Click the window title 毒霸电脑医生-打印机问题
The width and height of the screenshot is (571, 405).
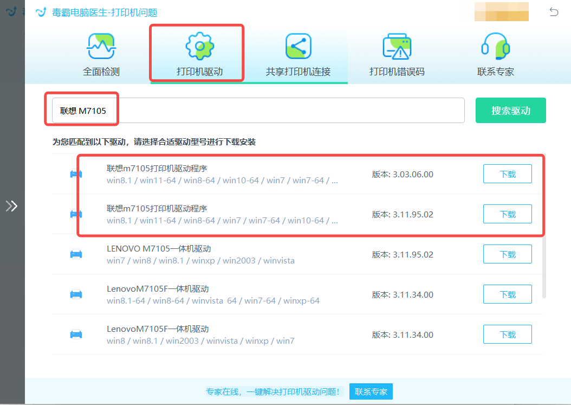pyautogui.click(x=105, y=12)
